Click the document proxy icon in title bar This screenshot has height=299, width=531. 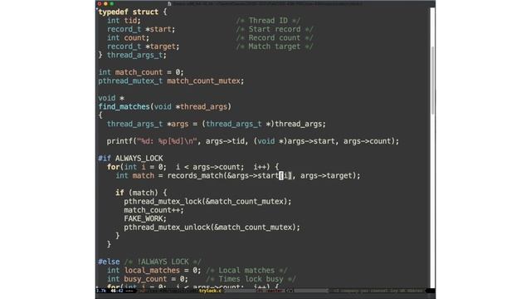(169, 3)
